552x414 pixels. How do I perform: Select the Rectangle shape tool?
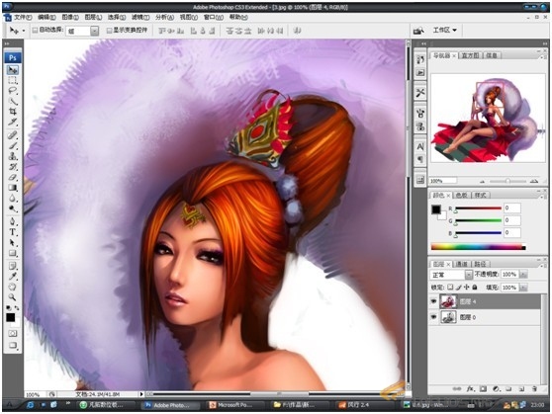[13, 253]
